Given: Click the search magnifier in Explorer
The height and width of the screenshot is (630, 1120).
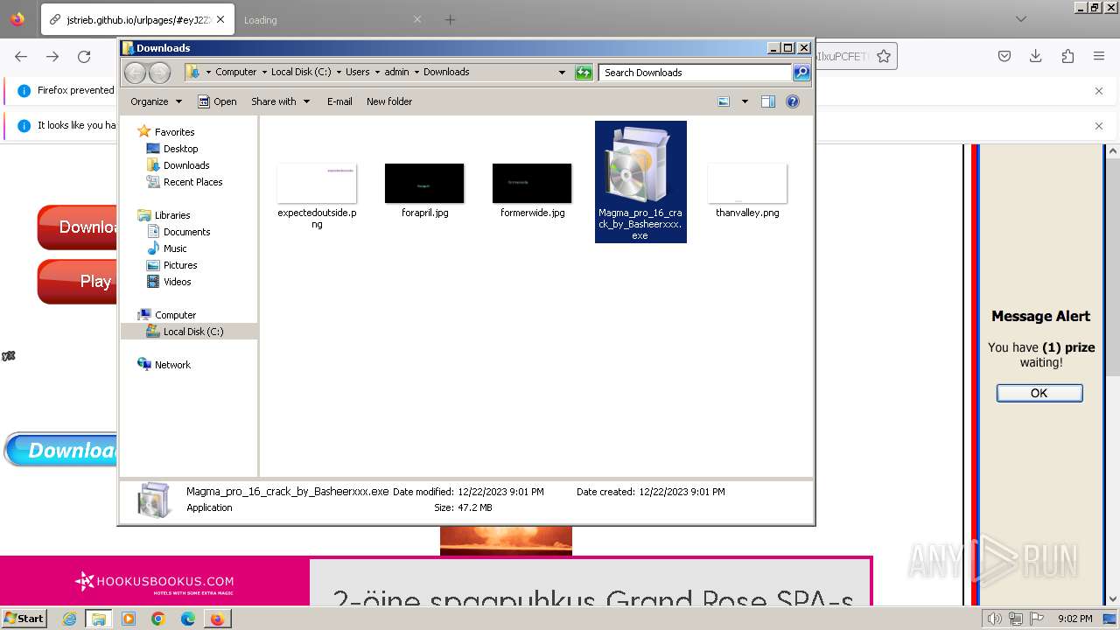Looking at the screenshot, I should tap(801, 73).
